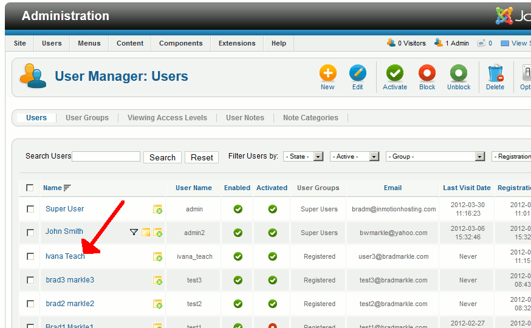This screenshot has width=531, height=328.
Task: Check the box for Super User row
Action: (30, 209)
